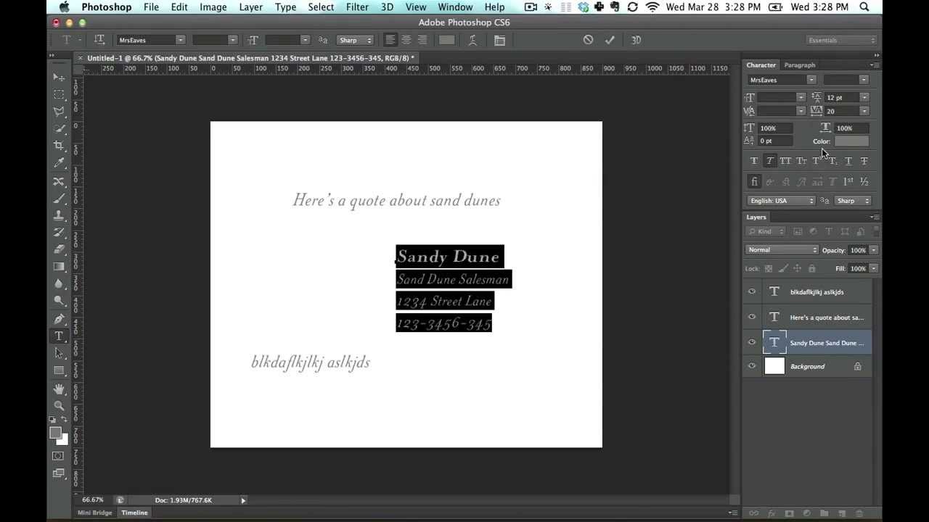This screenshot has height=522, width=929.
Task: Open the Essentials workspace dropdown
Action: (x=841, y=40)
